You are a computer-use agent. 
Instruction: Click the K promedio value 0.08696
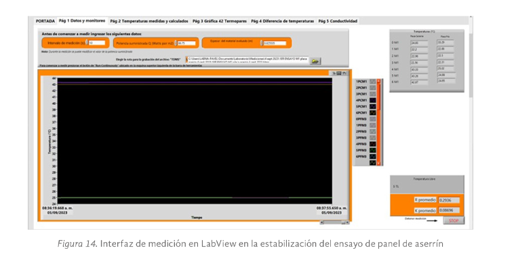[449, 210]
